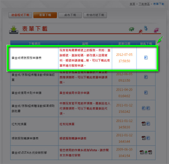Go to 首頁 breadcrumb link
The height and width of the screenshot is (164, 169).
point(132,4)
